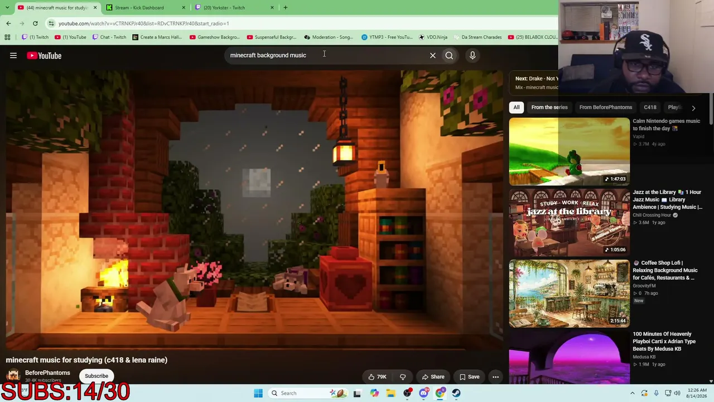Open more actions three-dot menu
Image resolution: width=714 pixels, height=402 pixels.
(495, 377)
